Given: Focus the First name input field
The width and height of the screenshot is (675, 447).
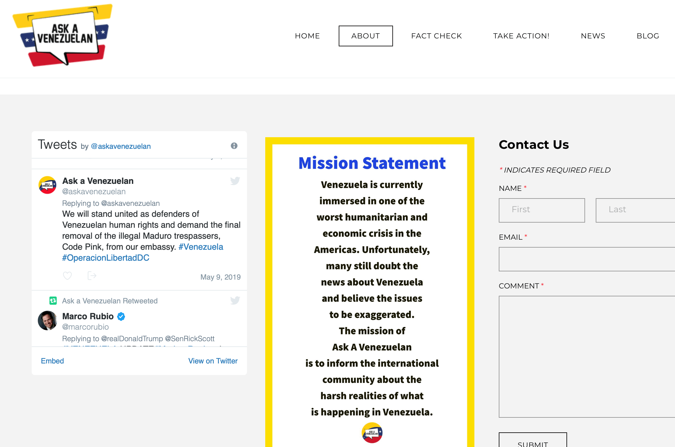Looking at the screenshot, I should pos(542,210).
